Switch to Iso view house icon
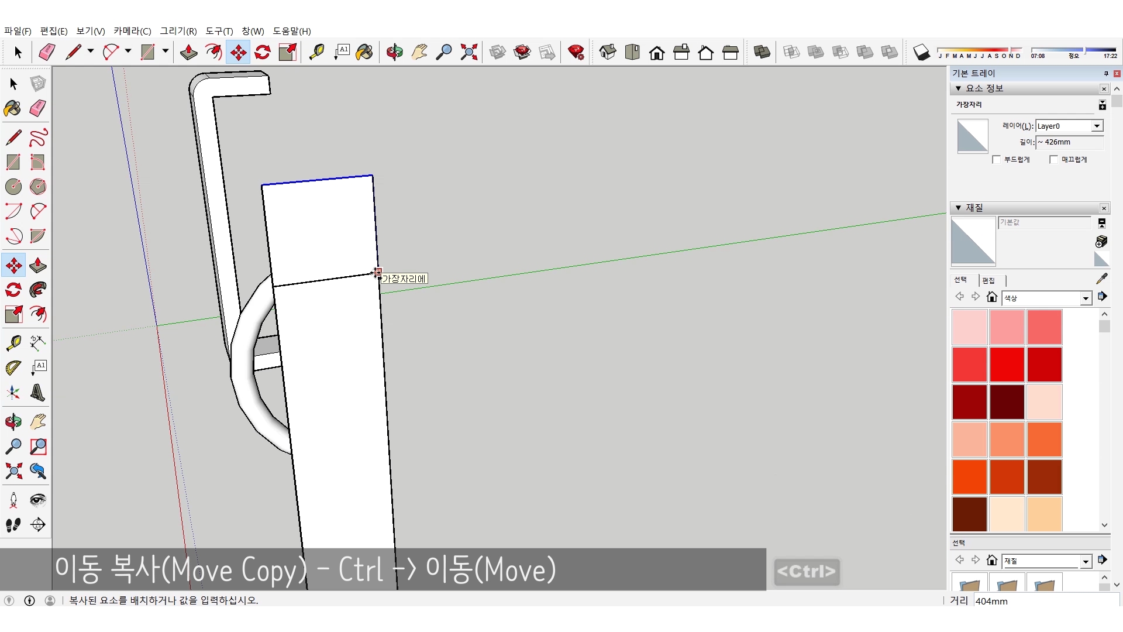This screenshot has height=632, width=1123. click(608, 52)
